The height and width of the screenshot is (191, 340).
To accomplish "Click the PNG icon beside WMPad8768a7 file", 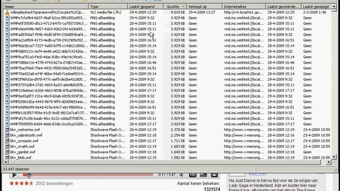I will 7,34.
